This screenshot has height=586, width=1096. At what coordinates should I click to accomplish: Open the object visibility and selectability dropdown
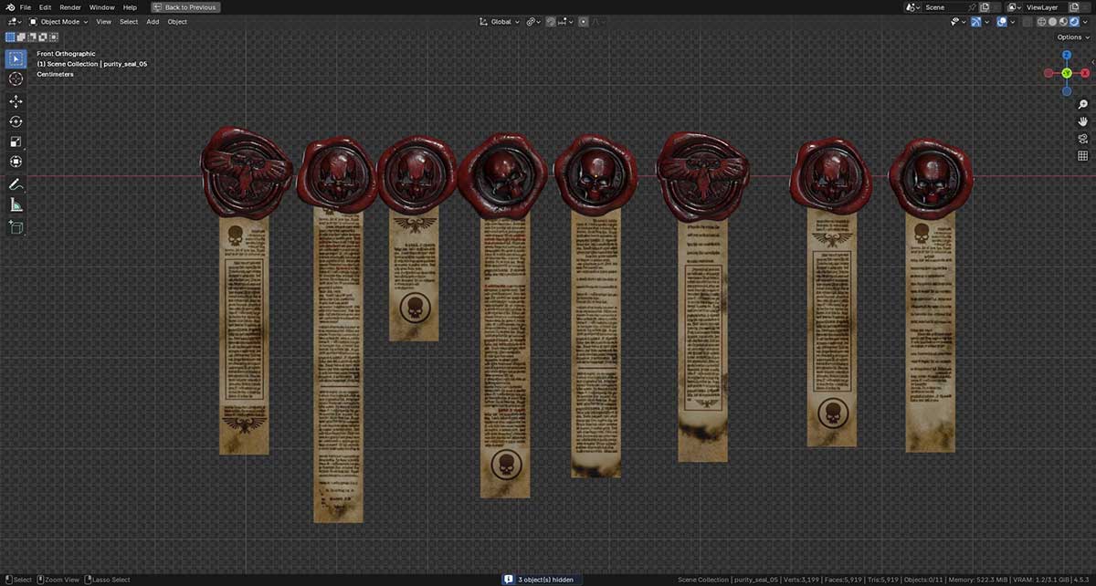pyautogui.click(x=958, y=22)
